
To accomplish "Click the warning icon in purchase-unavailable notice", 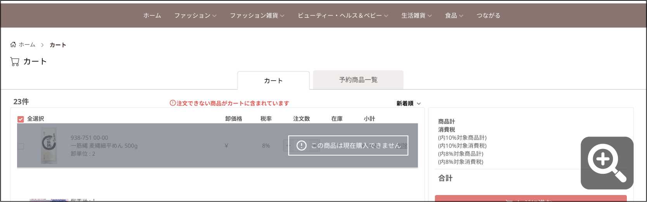I will point(301,146).
